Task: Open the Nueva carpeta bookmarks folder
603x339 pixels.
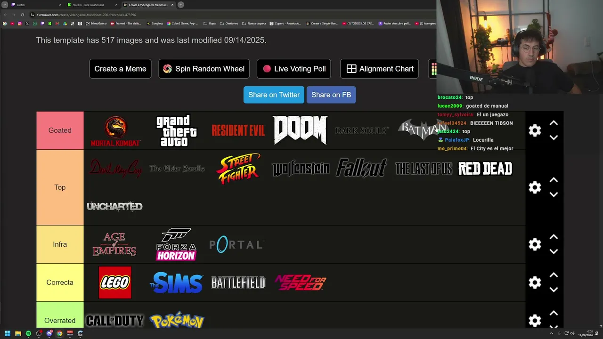Action: [254, 24]
